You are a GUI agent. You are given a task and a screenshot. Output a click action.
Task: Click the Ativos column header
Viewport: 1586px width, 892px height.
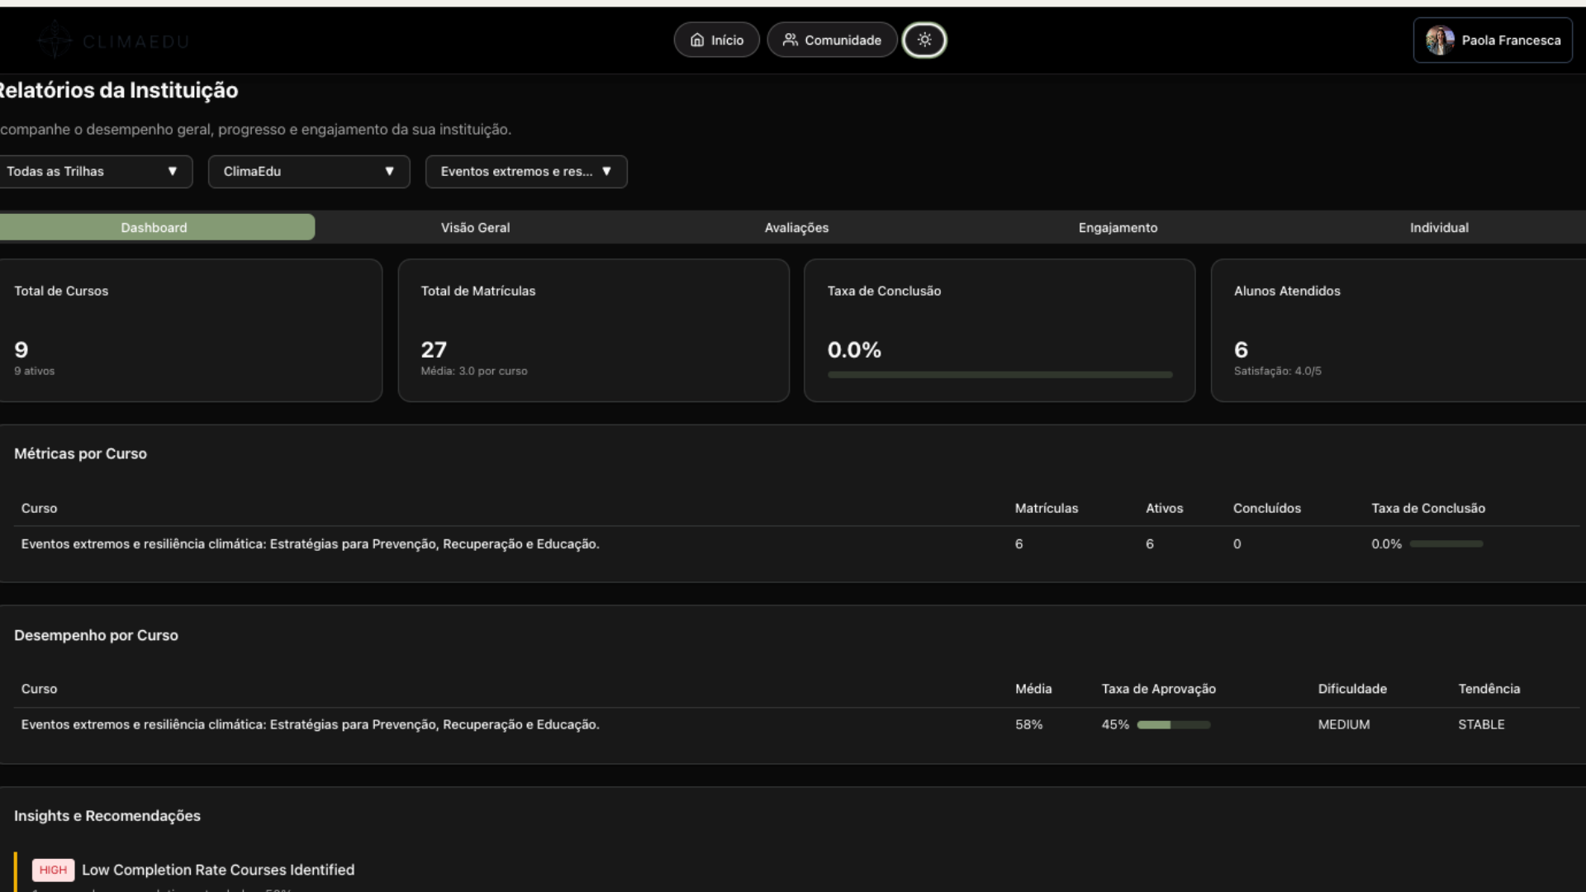[x=1164, y=508]
